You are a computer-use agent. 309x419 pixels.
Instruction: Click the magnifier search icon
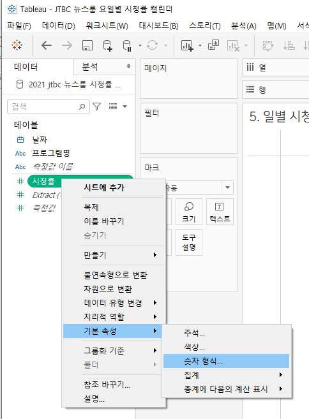pos(82,107)
